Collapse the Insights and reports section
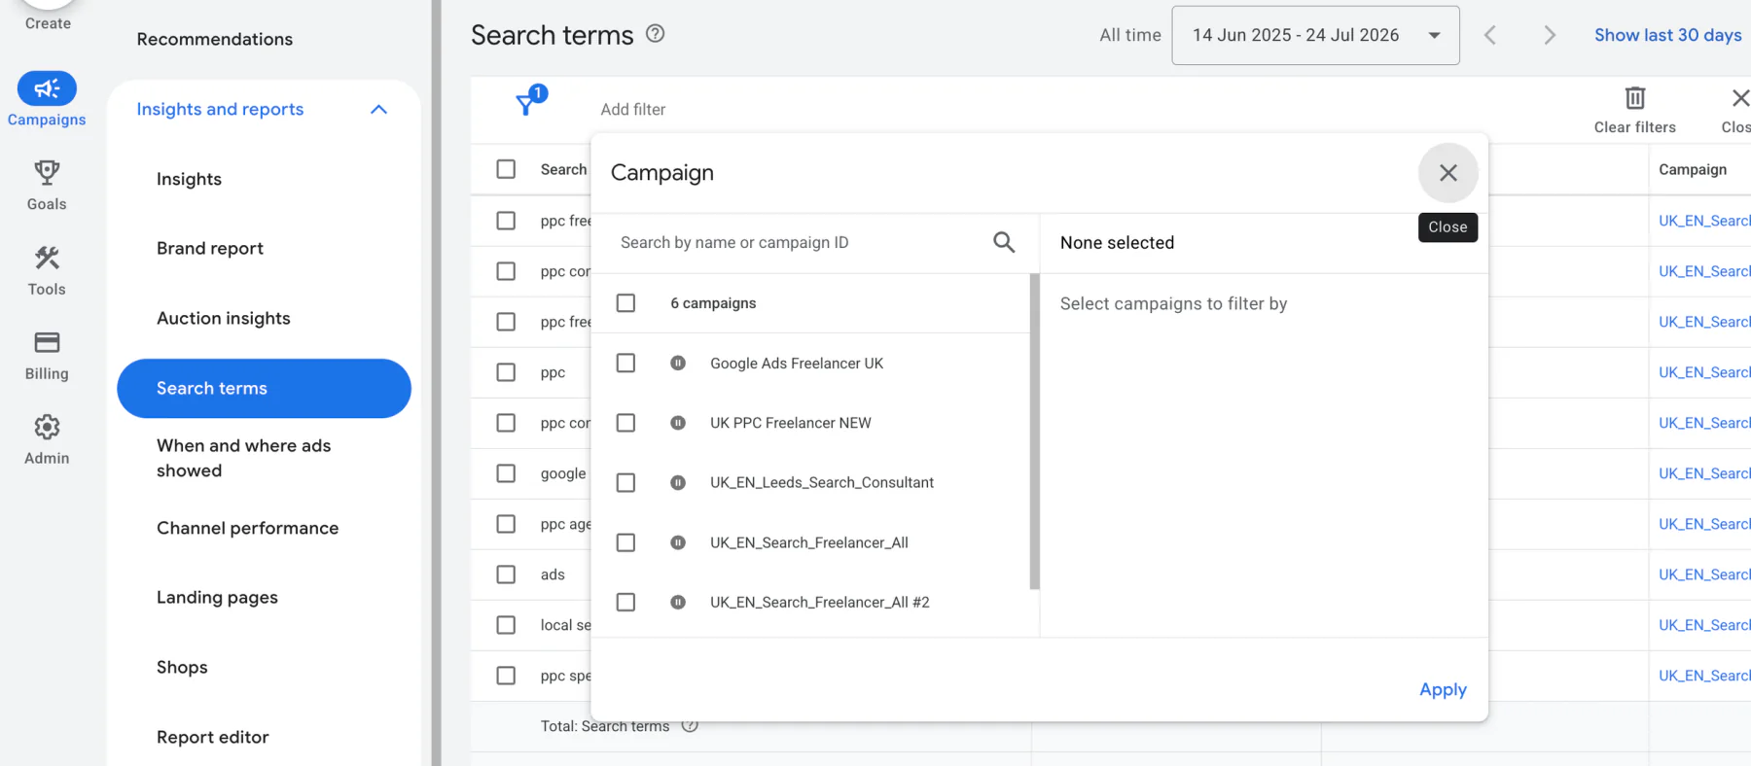This screenshot has width=1751, height=766. click(378, 109)
